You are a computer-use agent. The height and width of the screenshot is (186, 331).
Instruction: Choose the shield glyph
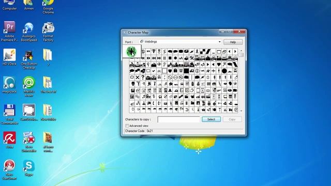coord(170,71)
